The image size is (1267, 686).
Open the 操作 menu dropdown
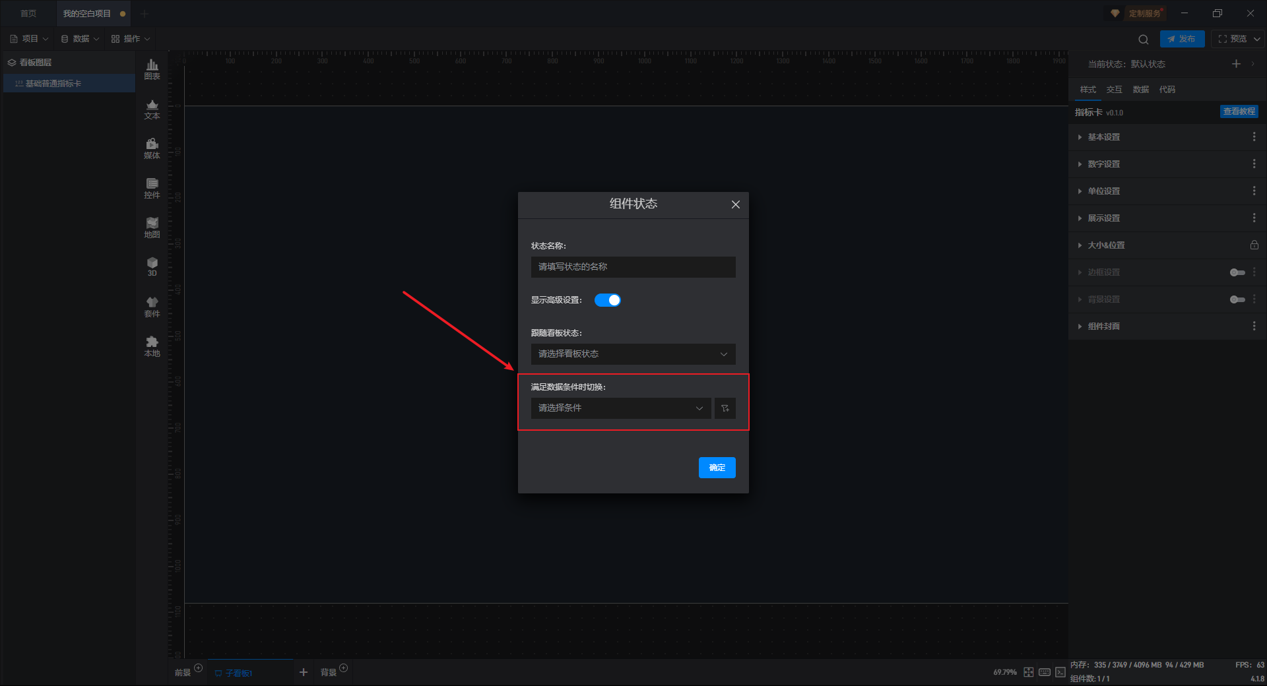[131, 39]
